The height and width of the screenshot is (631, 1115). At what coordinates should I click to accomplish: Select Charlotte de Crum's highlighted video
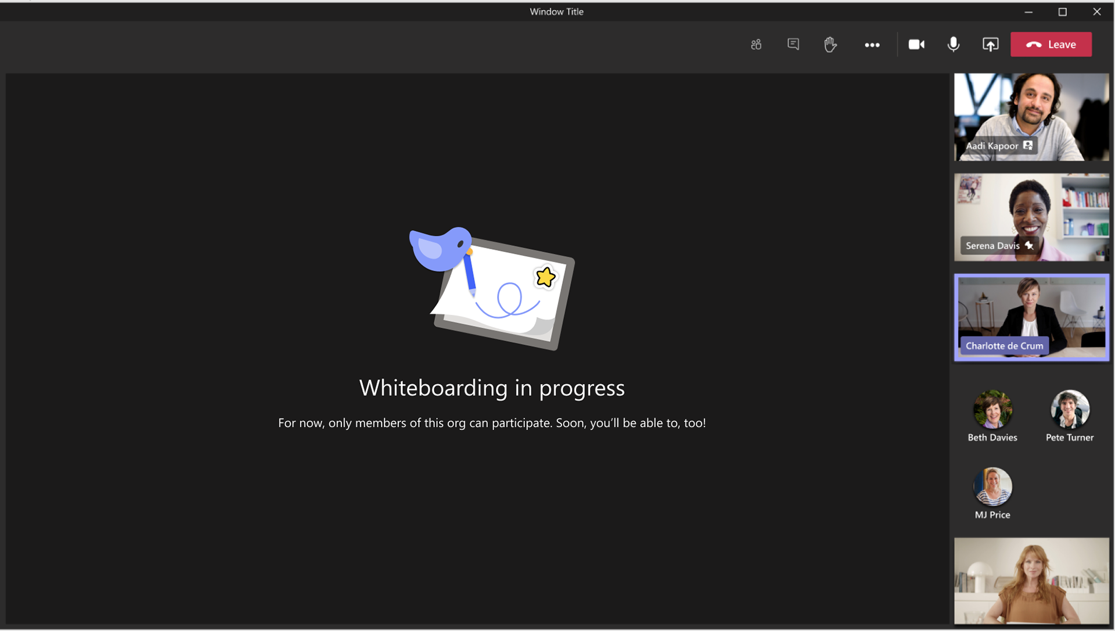tap(1031, 311)
